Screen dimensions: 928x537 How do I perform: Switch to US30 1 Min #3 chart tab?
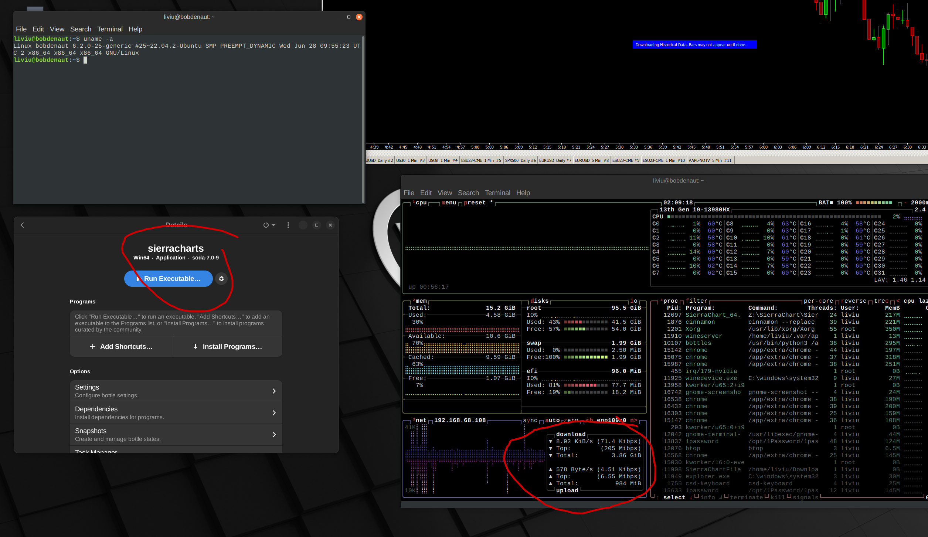click(x=410, y=160)
